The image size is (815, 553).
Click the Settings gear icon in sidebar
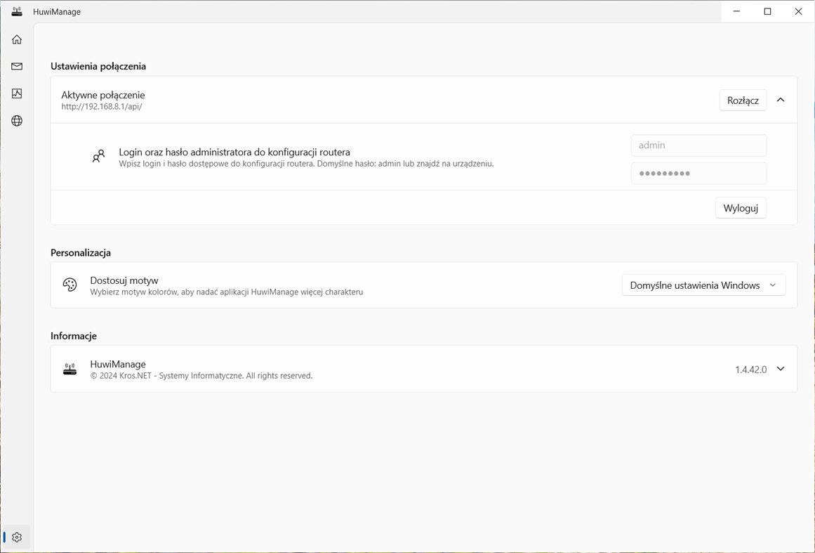16,536
